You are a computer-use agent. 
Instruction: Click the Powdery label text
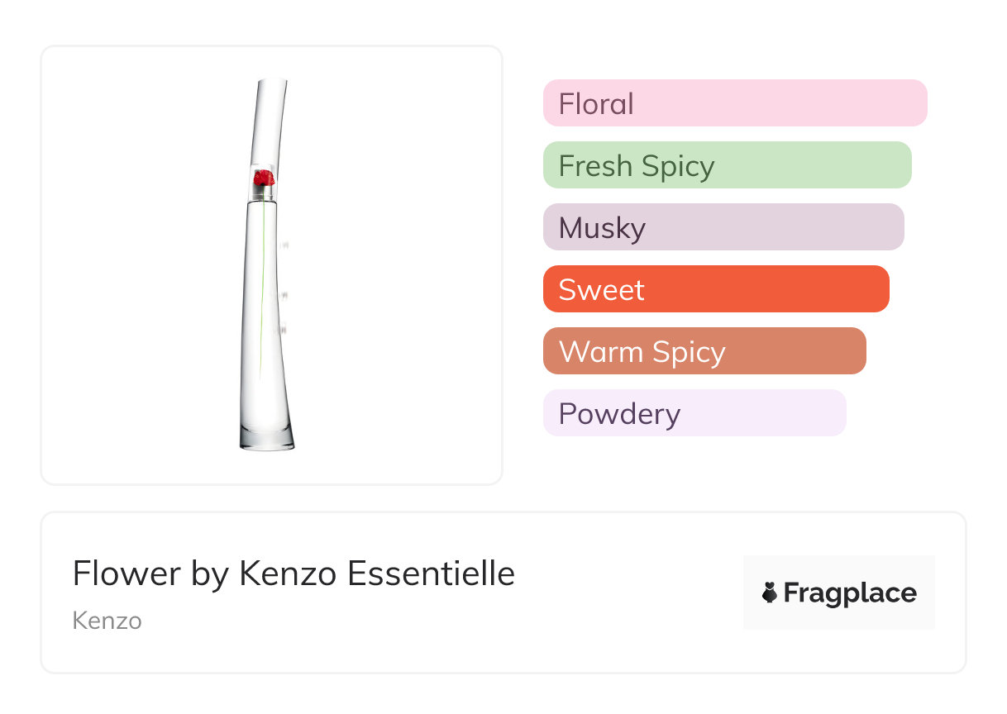click(619, 414)
